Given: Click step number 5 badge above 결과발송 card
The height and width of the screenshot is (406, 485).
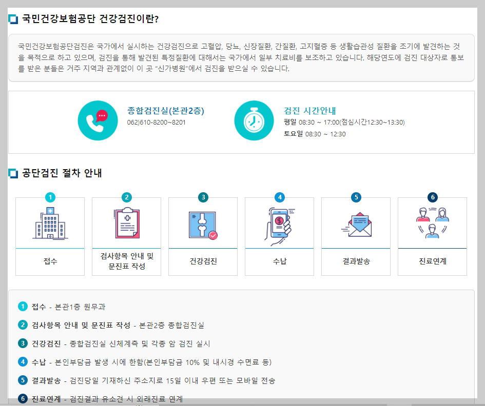Looking at the screenshot, I should point(356,197).
